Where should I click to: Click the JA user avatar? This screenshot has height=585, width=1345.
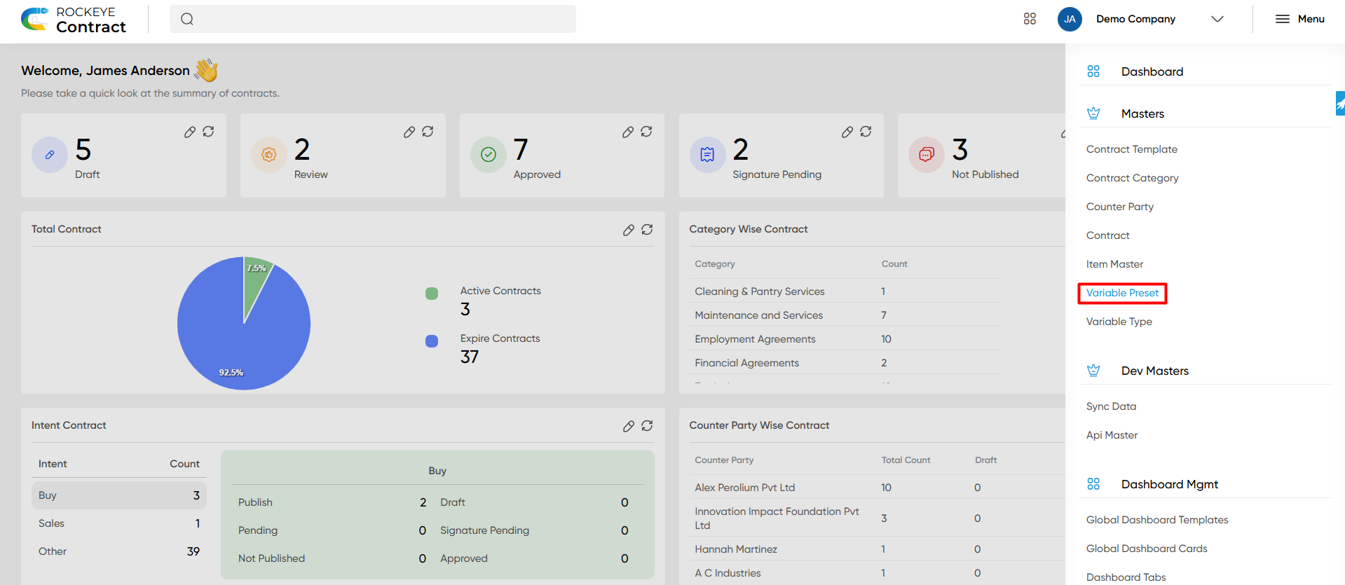click(1070, 19)
